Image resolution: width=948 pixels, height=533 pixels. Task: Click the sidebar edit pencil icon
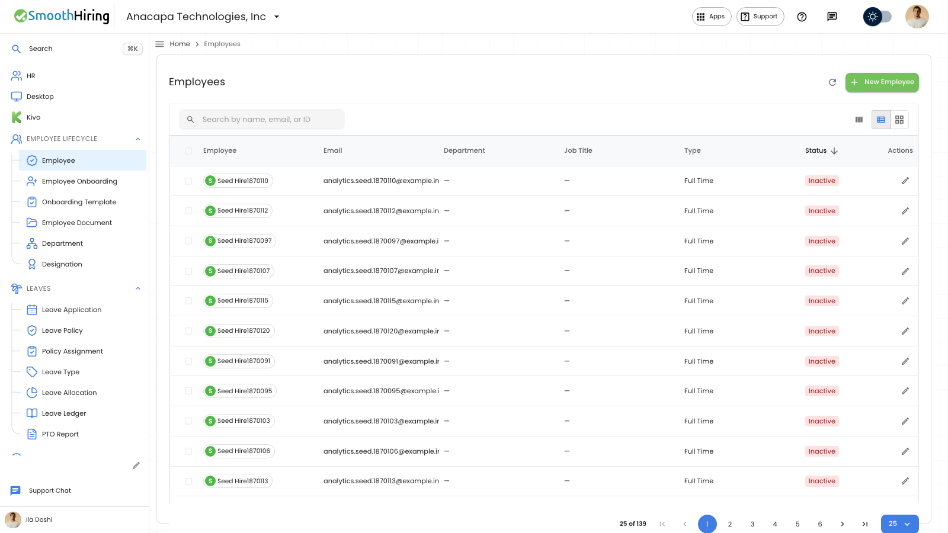(136, 465)
